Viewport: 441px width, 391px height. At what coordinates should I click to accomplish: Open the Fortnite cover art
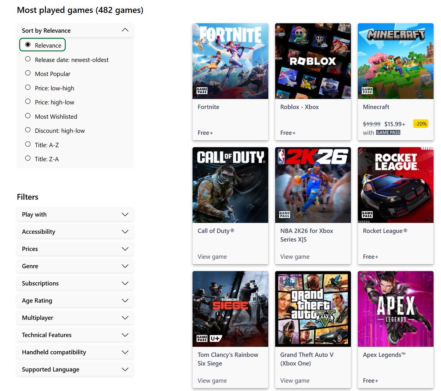click(230, 61)
